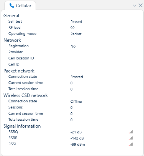Click the Operating mode Packet value
This screenshot has width=144, height=156.
76,34
